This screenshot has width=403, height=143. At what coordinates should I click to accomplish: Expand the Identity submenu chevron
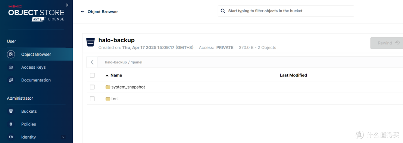(x=63, y=137)
